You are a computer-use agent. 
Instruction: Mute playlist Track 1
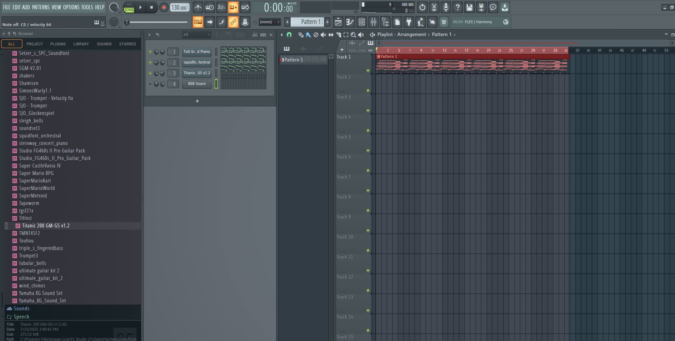368,71
